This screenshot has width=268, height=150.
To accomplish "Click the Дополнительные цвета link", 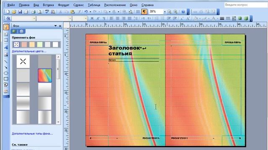I will [x=29, y=51].
